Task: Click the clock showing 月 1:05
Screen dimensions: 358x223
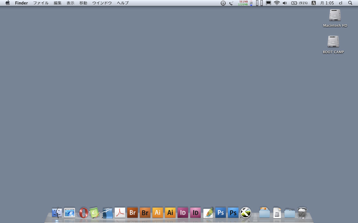Action: [327, 3]
